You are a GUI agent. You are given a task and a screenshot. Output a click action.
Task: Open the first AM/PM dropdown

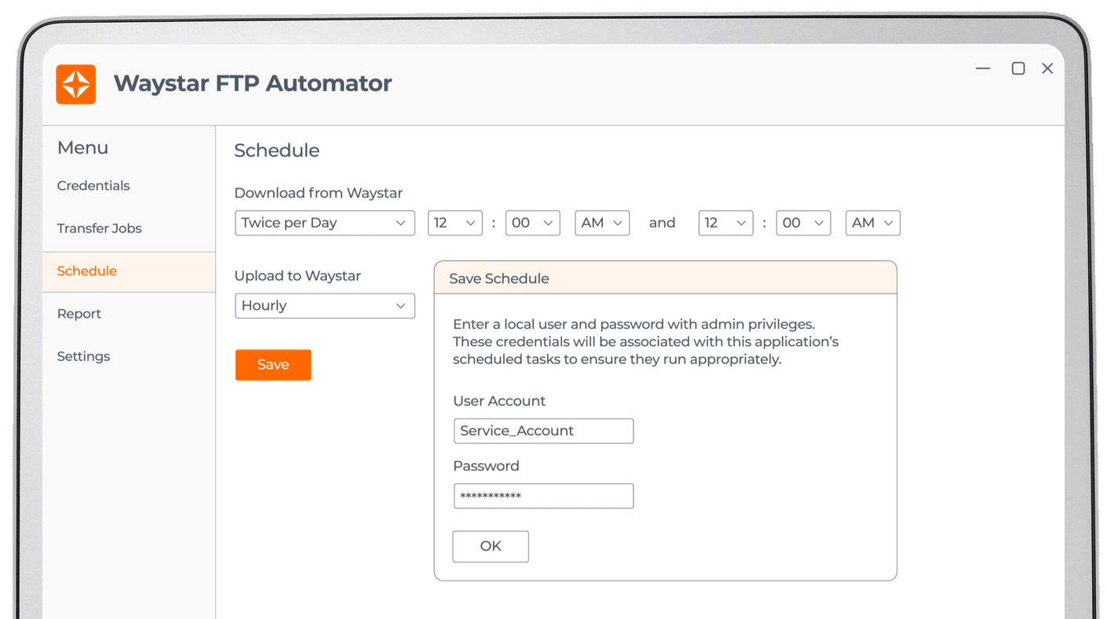(x=601, y=223)
